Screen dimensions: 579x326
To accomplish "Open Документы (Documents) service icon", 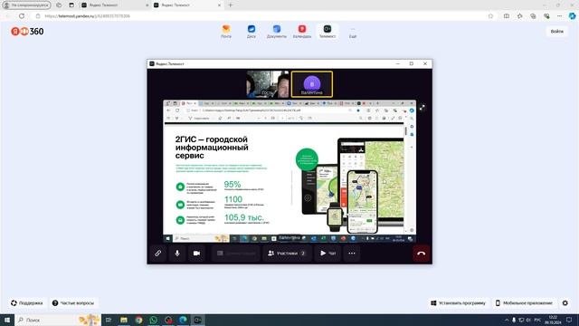I will click(x=277, y=32).
